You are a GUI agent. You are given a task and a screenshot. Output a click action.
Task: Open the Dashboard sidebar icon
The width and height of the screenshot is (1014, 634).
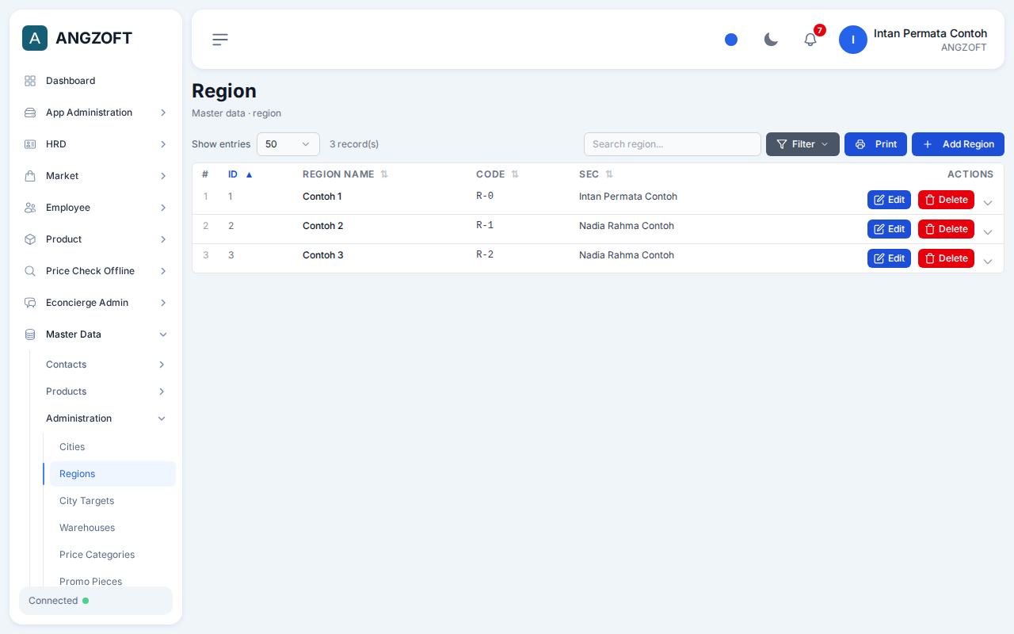click(30, 81)
